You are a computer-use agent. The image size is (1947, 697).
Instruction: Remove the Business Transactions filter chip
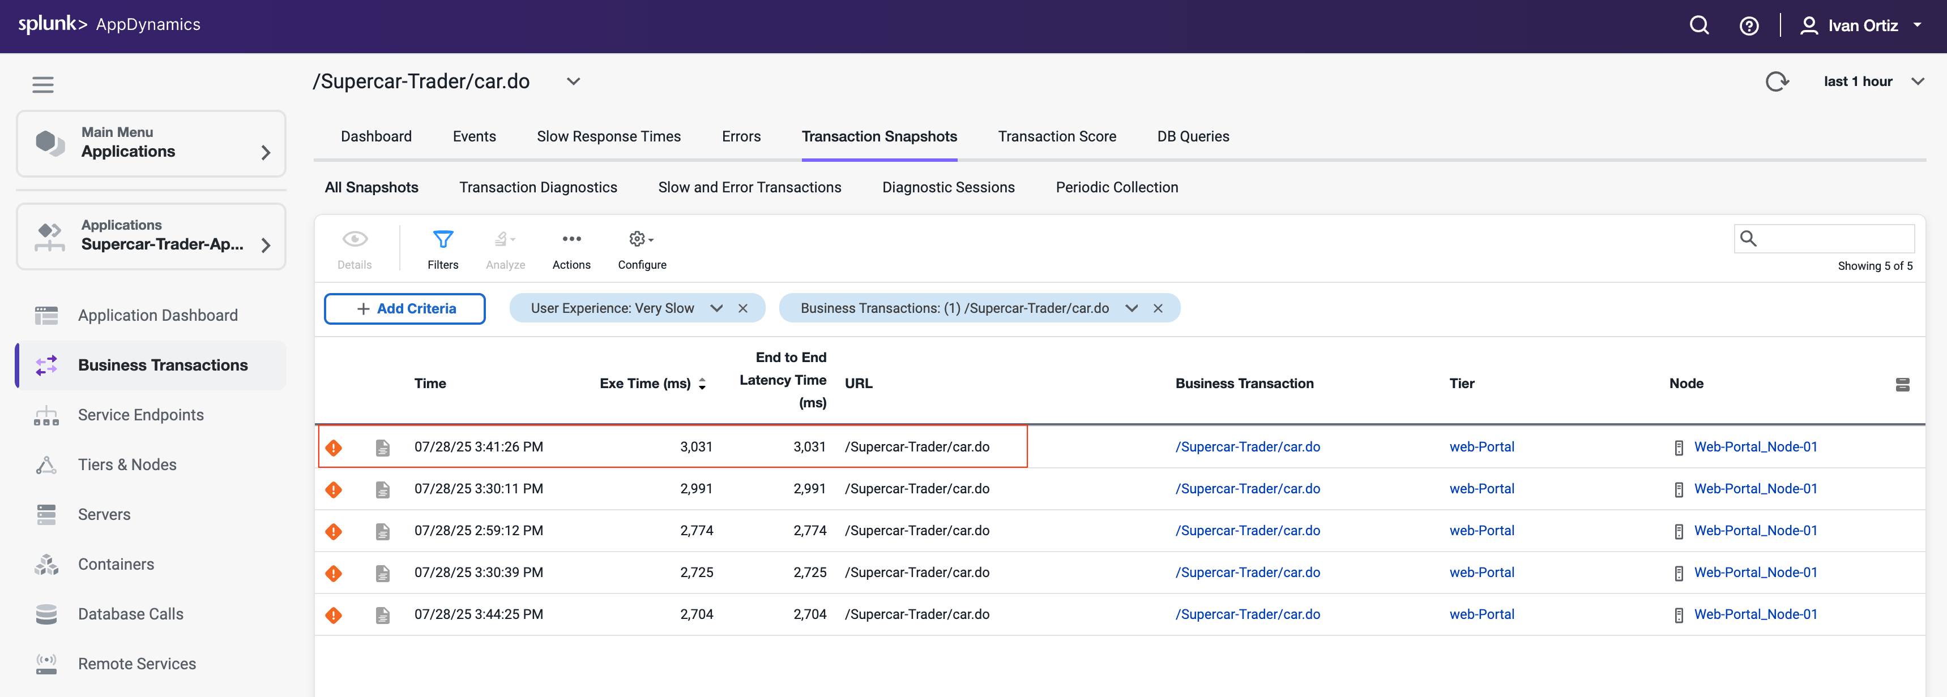pos(1157,308)
